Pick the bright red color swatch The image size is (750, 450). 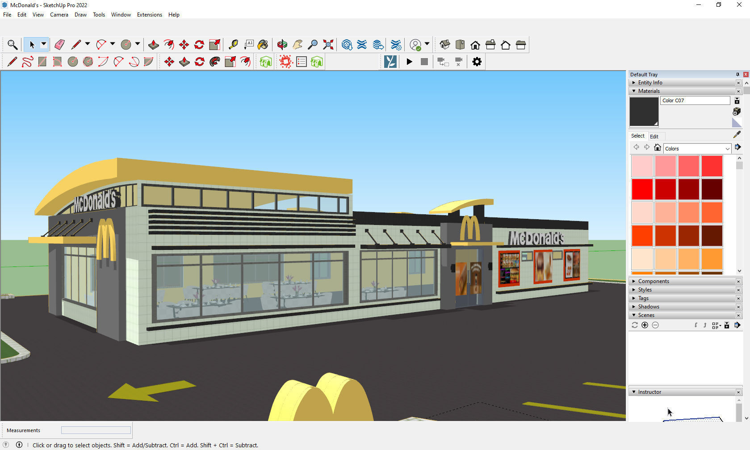(x=642, y=189)
